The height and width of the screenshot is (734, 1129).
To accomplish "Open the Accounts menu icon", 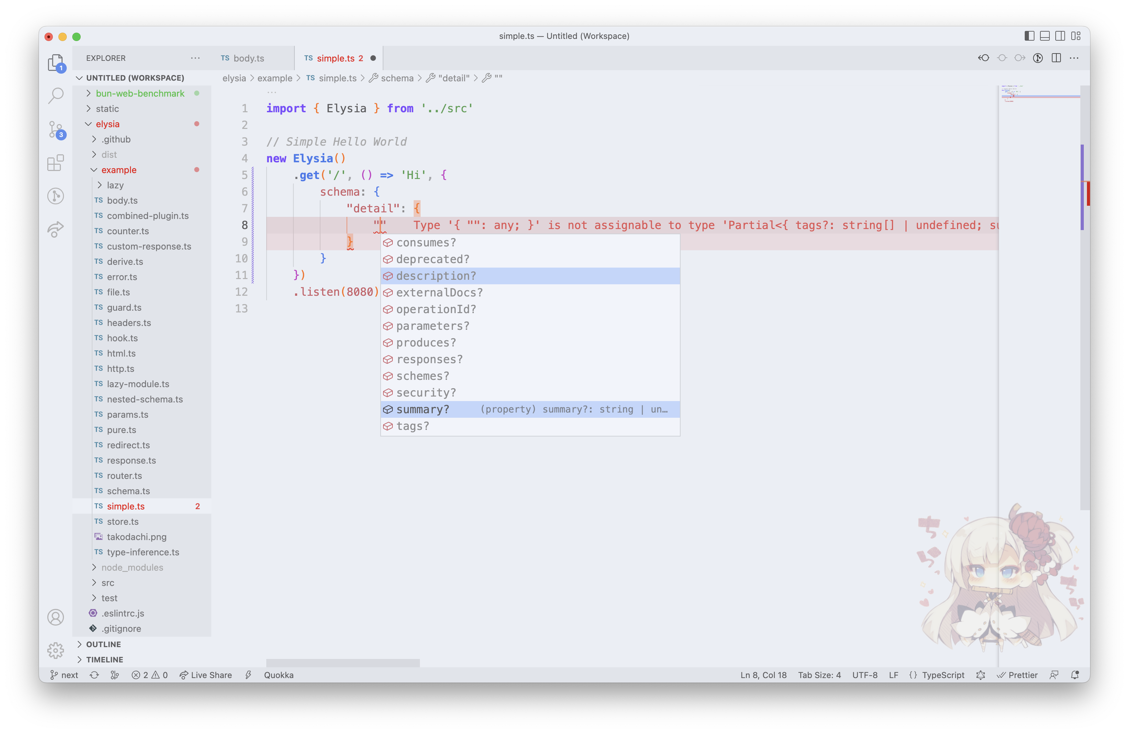I will (56, 617).
